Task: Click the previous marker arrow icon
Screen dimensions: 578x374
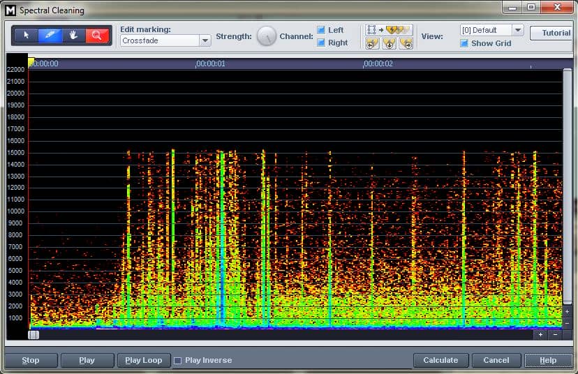Action: (x=372, y=43)
